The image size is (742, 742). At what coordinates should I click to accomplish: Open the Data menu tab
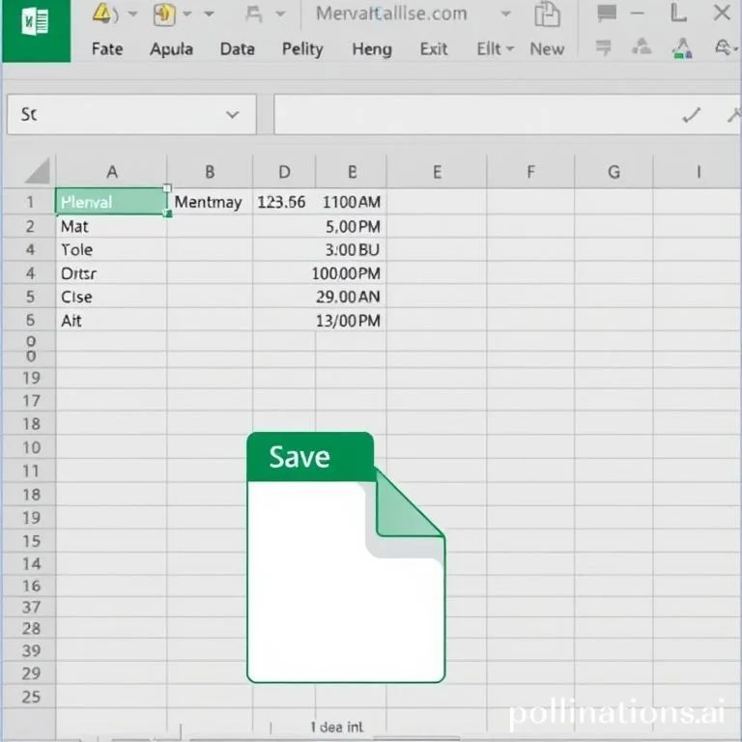click(x=237, y=49)
